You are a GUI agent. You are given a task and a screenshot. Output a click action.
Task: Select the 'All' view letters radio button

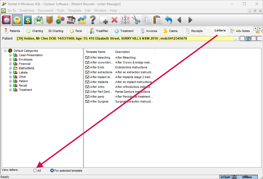pos(35,170)
